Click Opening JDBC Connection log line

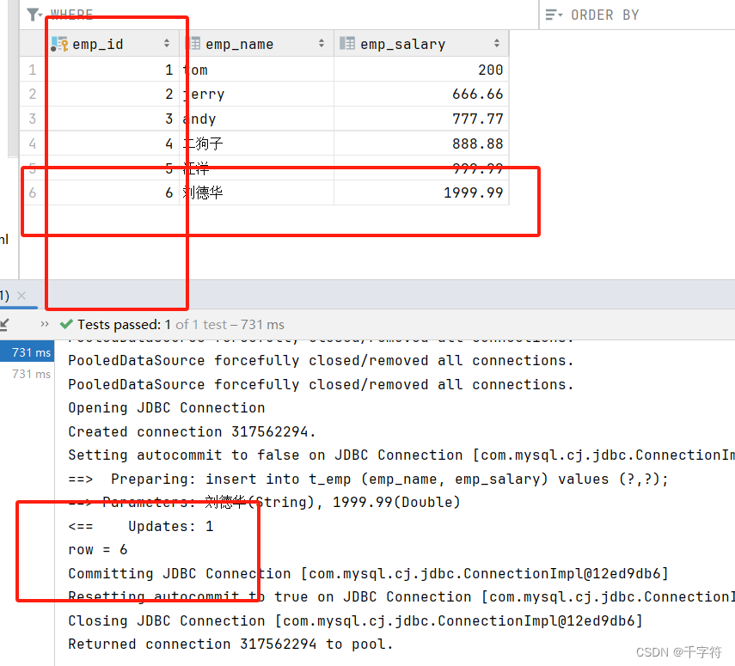pyautogui.click(x=167, y=407)
